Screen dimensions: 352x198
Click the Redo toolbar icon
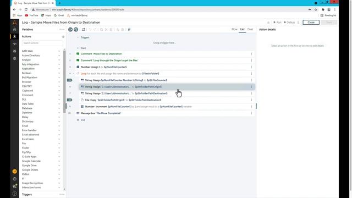click(x=95, y=29)
